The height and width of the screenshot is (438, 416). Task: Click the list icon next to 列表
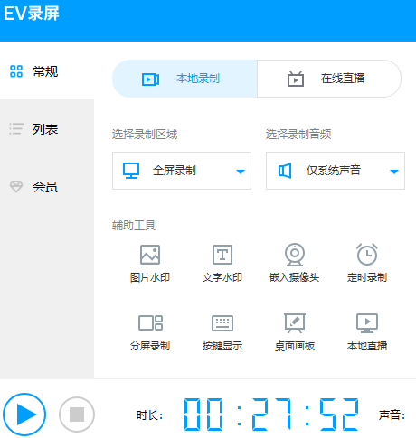click(x=16, y=129)
